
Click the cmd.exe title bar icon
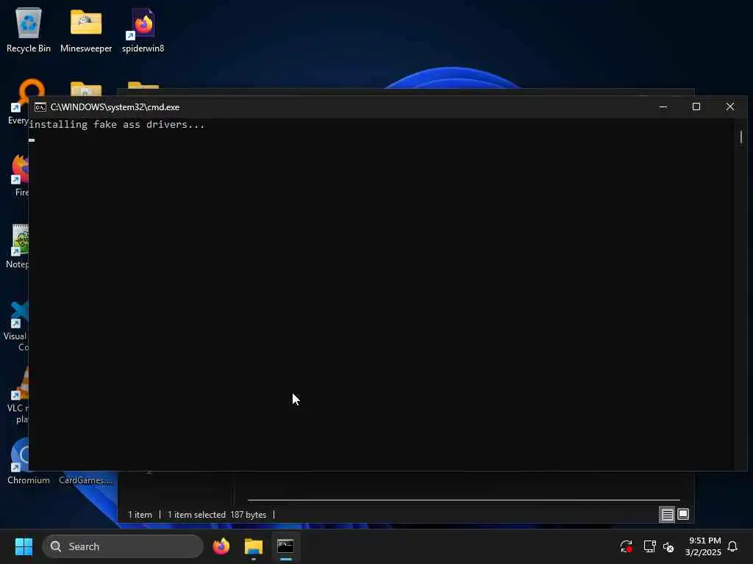point(40,107)
